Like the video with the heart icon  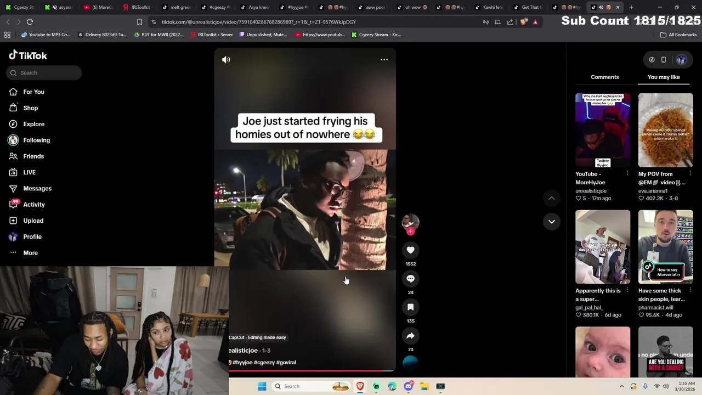coord(410,250)
